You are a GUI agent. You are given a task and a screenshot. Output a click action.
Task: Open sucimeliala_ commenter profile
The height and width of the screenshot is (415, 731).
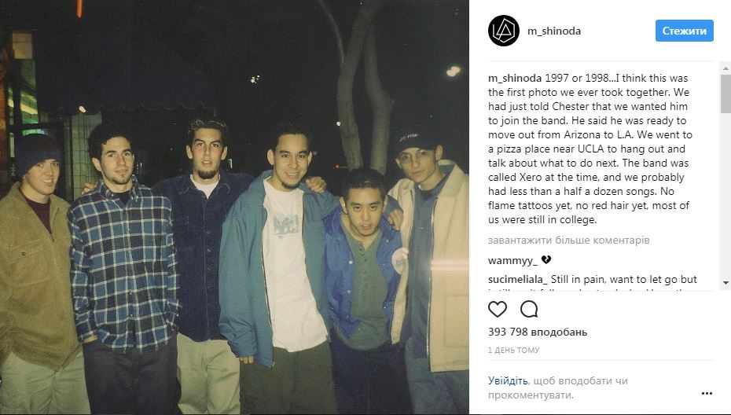point(517,280)
